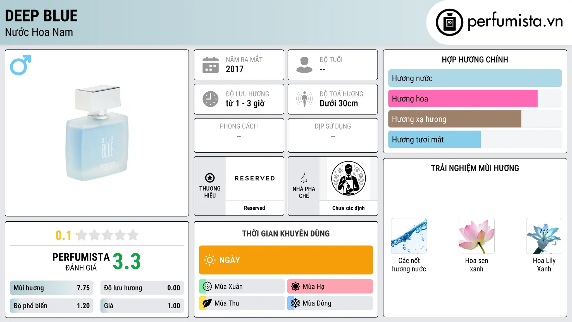572x322 pixels.
Task: Open the Deep Blue bottle image
Action: 97,133
